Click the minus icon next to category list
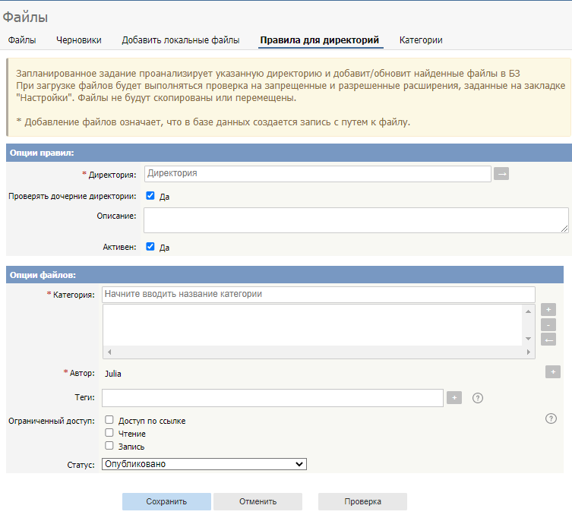This screenshot has height=518, width=572. [x=548, y=324]
